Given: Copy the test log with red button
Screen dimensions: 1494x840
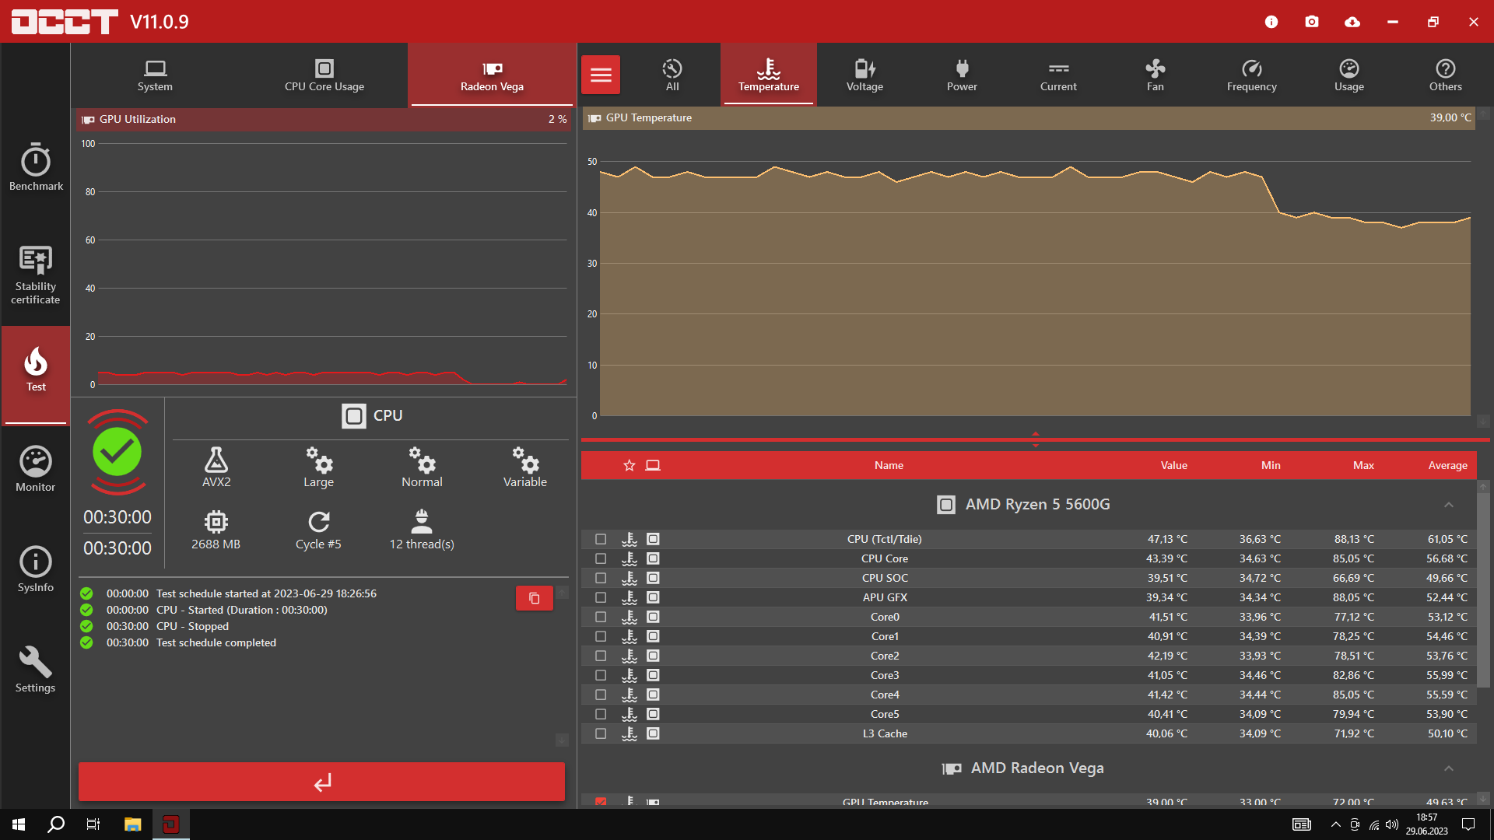Looking at the screenshot, I should (535, 598).
